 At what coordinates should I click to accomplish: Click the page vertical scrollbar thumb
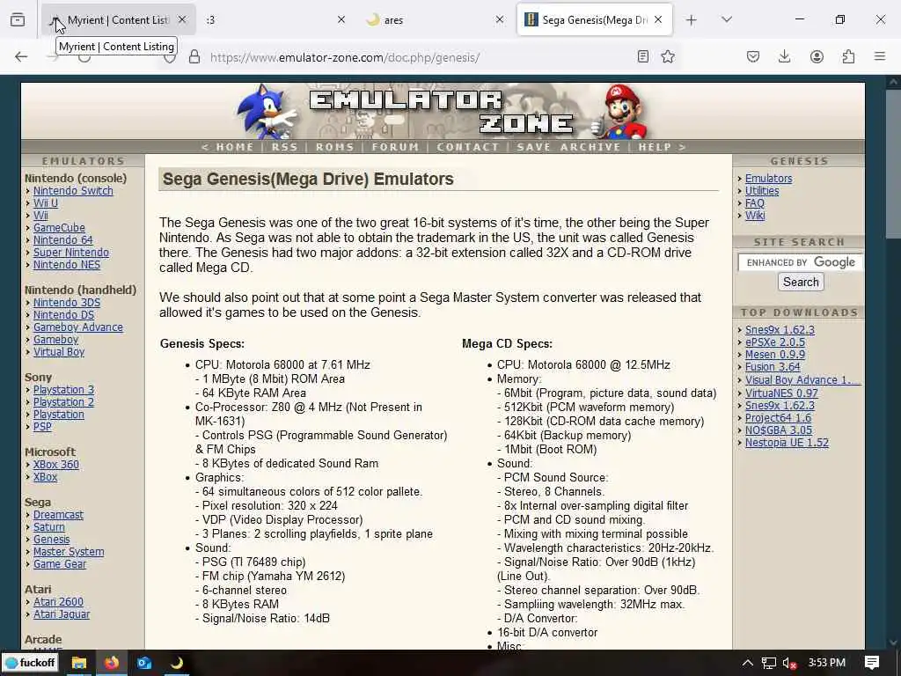coord(892,164)
